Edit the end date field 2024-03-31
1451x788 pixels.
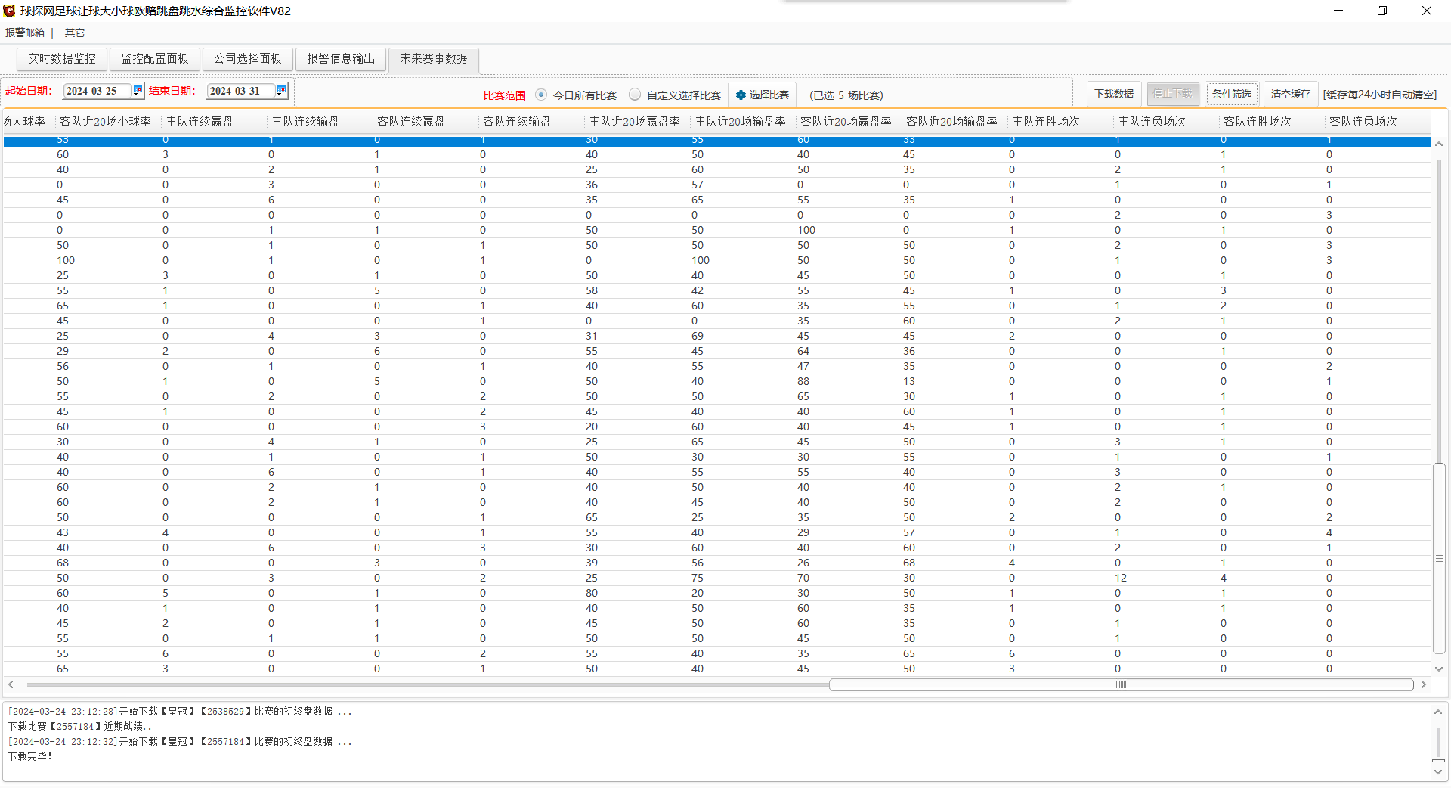[x=241, y=91]
